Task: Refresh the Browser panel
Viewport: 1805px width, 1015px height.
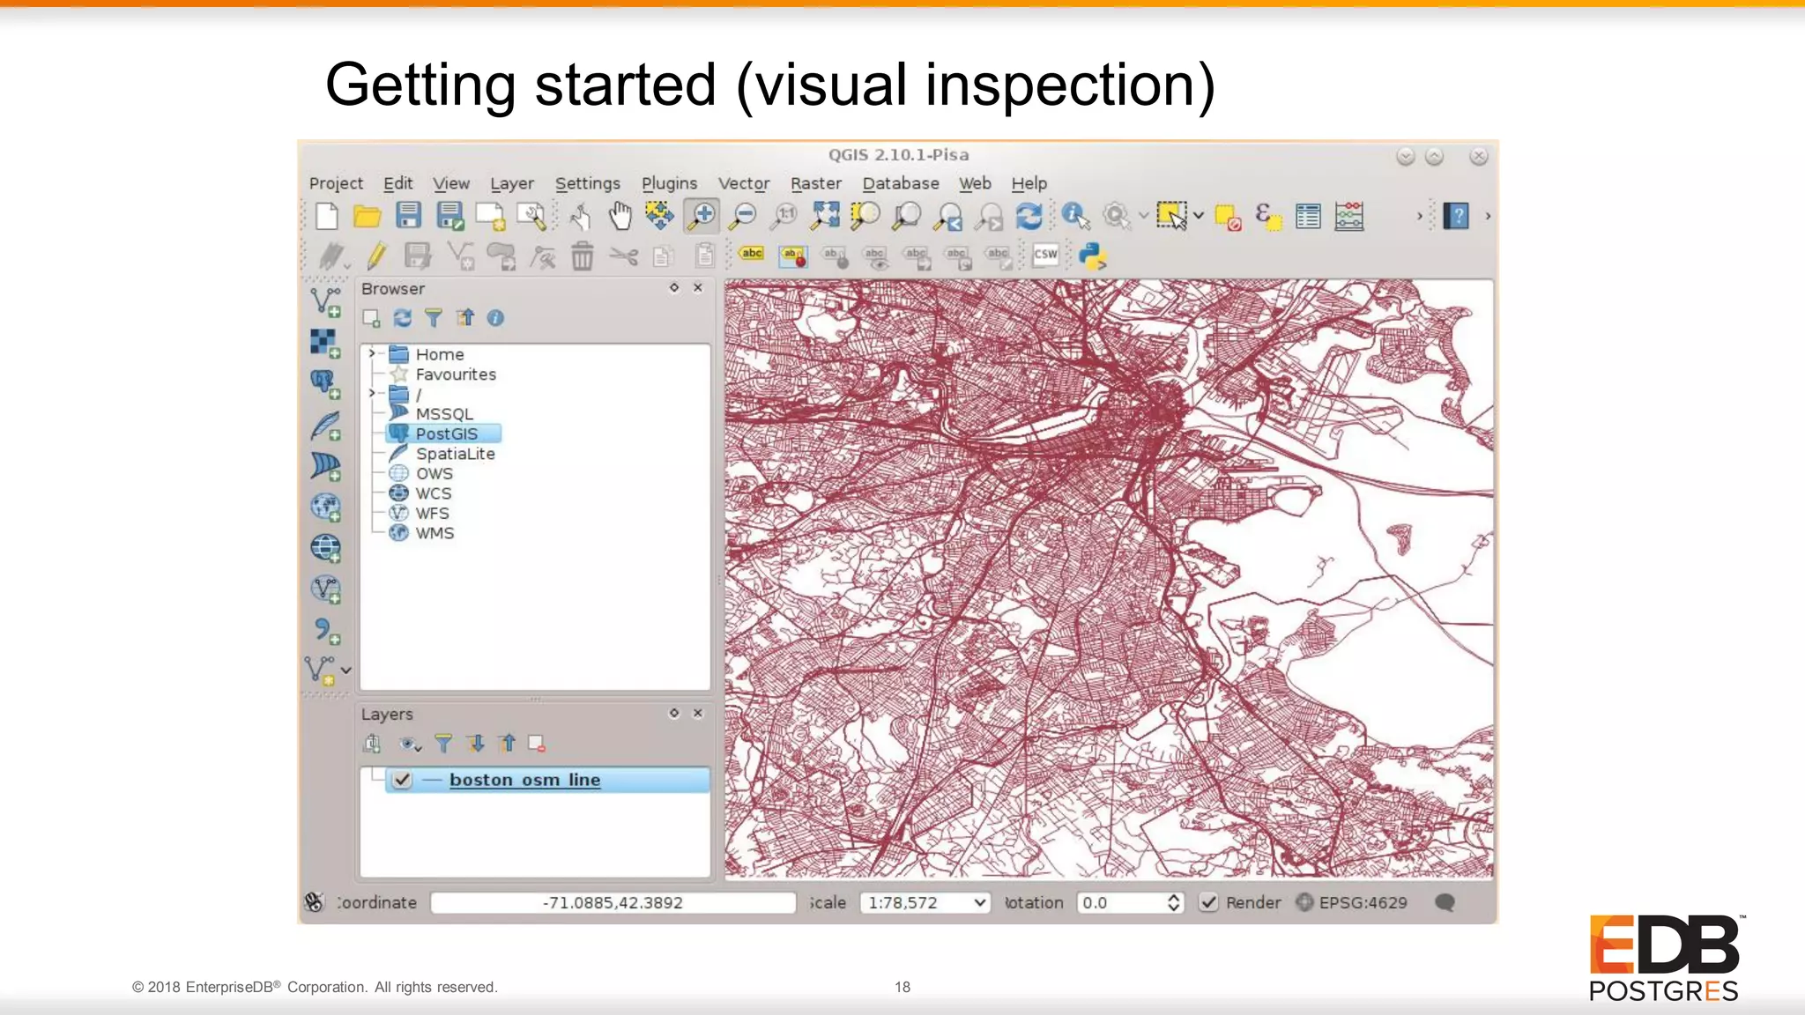Action: tap(402, 318)
